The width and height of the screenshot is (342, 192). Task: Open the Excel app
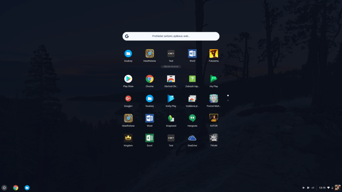pos(150,138)
